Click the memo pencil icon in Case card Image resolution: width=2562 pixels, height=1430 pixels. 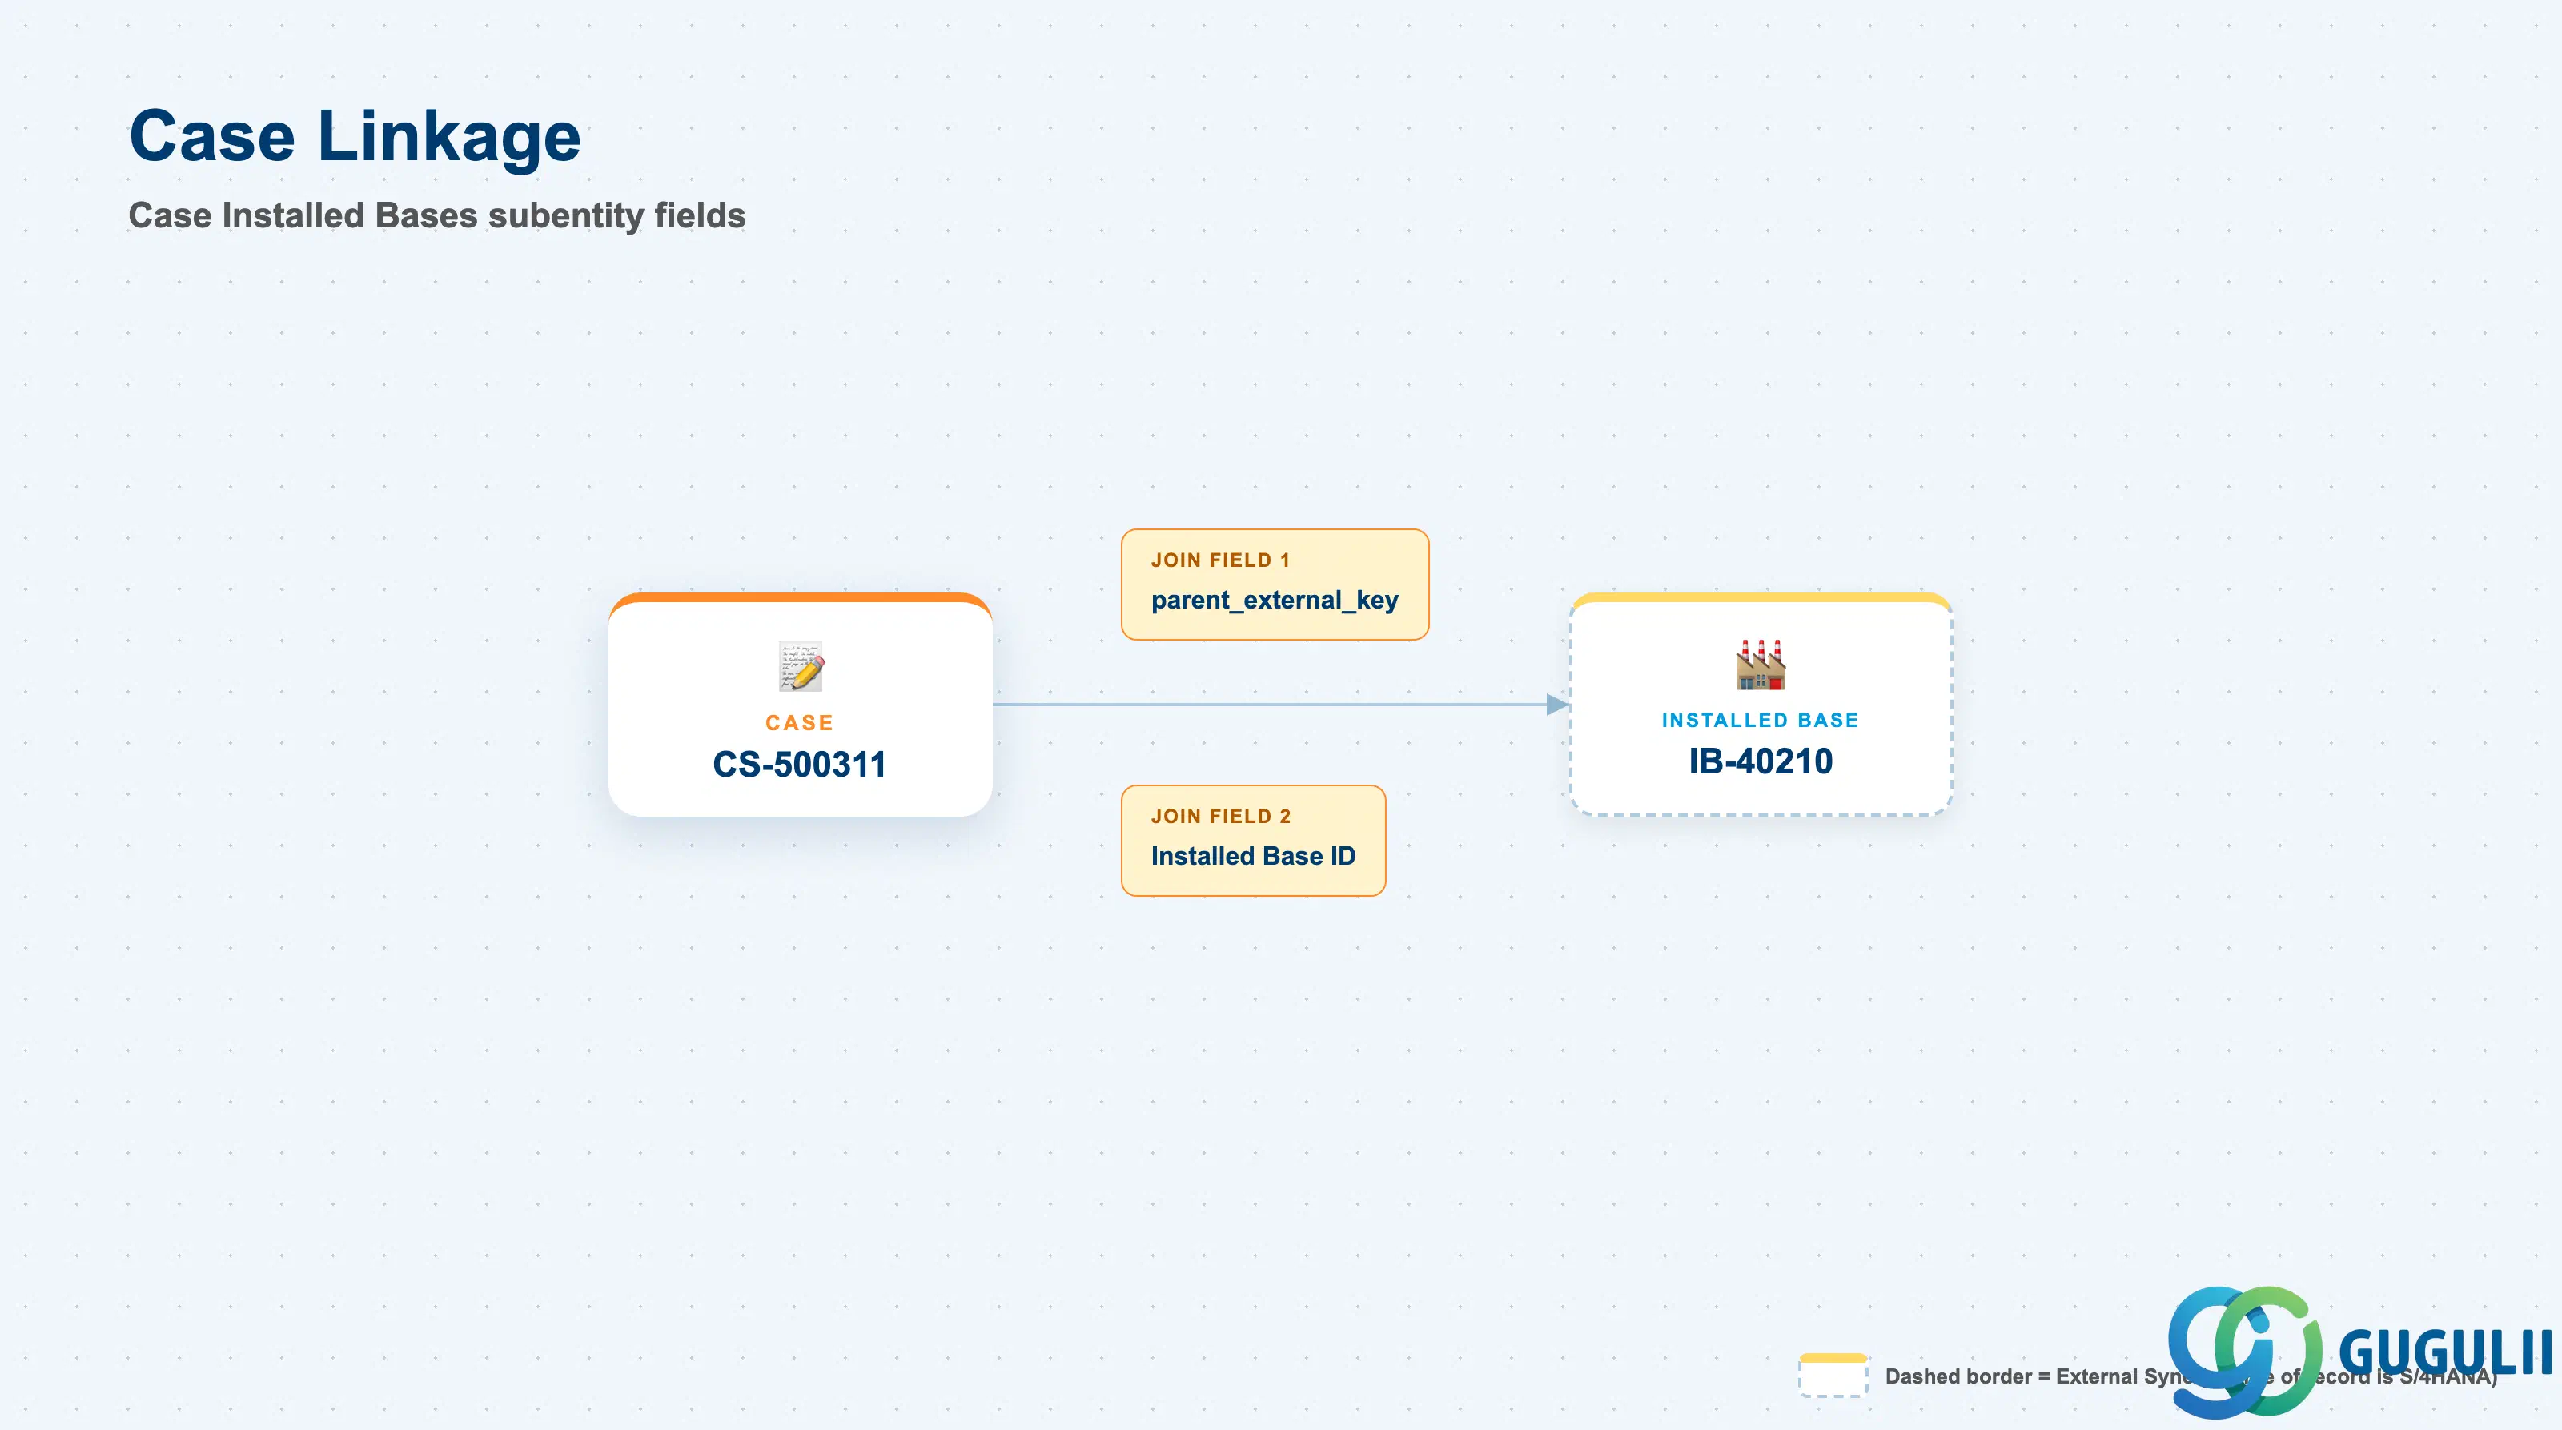[x=801, y=666]
